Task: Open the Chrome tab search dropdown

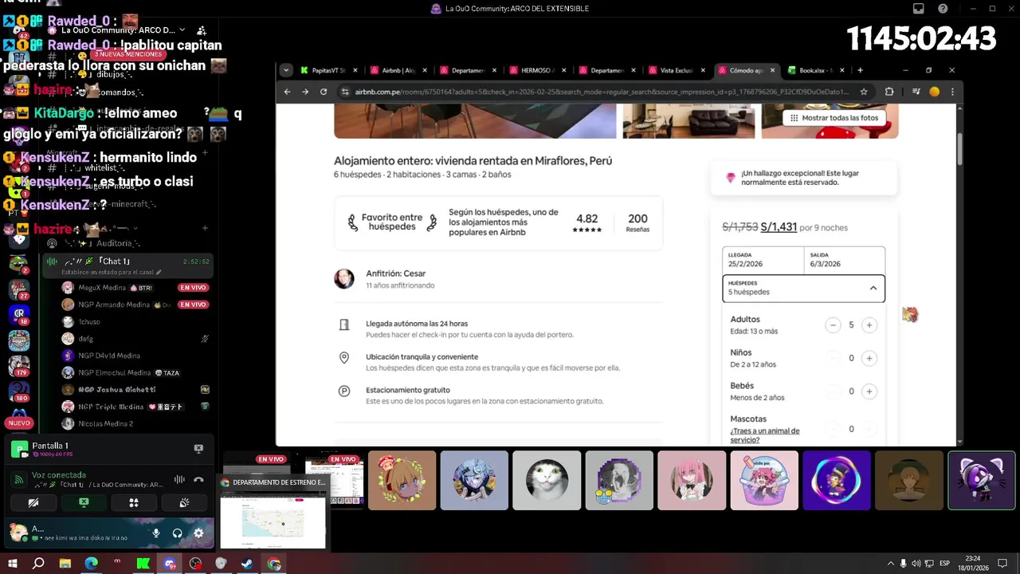Action: click(286, 70)
